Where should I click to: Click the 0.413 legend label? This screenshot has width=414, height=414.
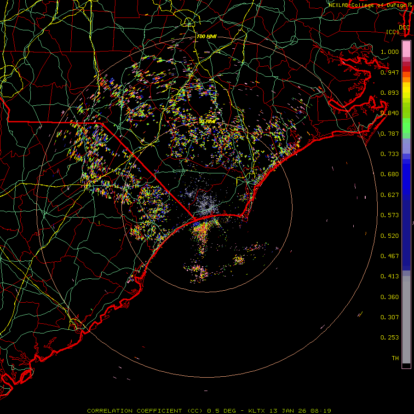point(390,276)
